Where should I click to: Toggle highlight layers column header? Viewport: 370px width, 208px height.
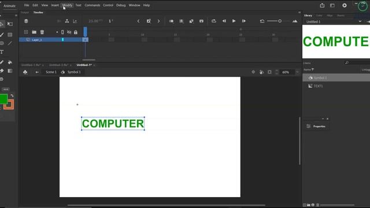pos(57,32)
